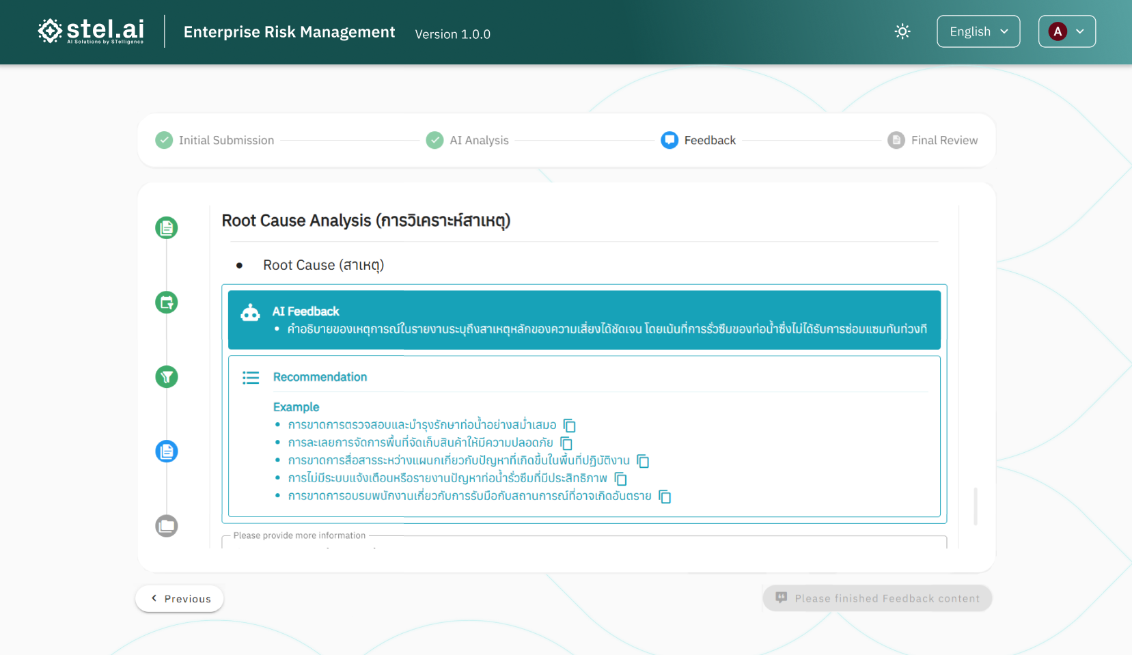Copy the first recommendation example
Viewport: 1132px width, 655px height.
pos(570,426)
